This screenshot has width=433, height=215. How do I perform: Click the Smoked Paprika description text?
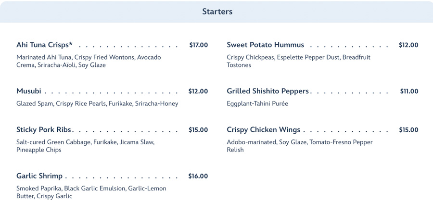pyautogui.click(x=91, y=192)
